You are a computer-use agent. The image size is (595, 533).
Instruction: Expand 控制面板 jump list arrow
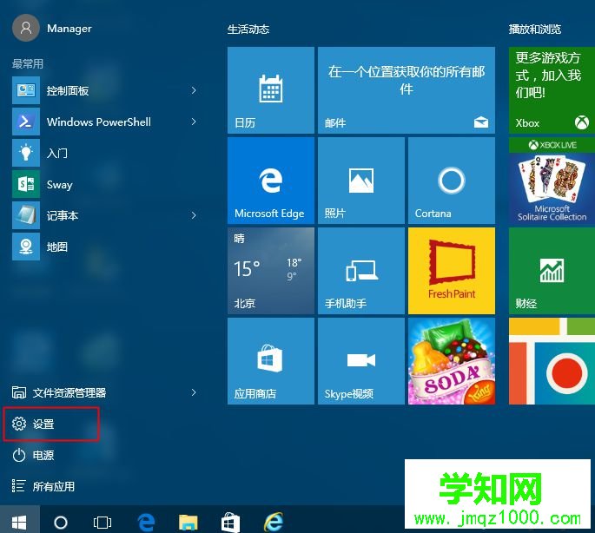point(194,90)
